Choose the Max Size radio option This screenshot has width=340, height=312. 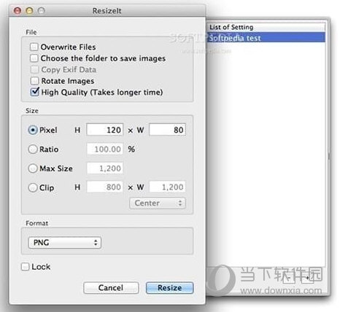pos(33,168)
